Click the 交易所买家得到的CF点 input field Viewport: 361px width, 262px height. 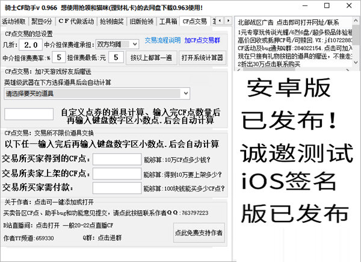[117, 159]
